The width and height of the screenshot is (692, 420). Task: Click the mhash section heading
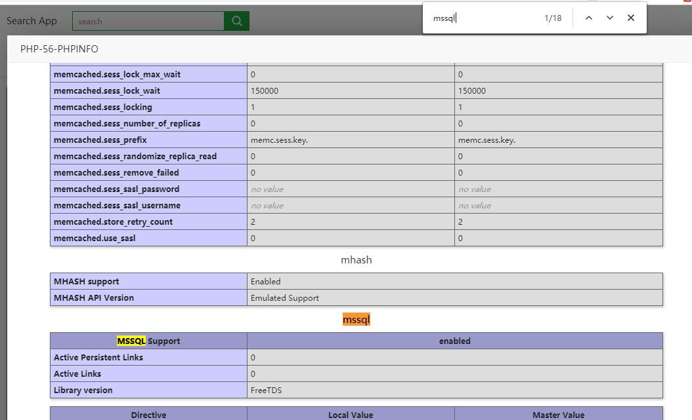(357, 260)
